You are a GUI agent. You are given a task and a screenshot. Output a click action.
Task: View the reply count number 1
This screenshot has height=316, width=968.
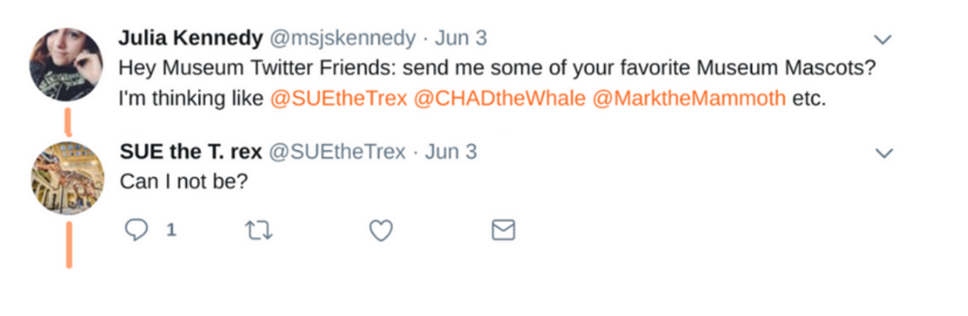[172, 231]
